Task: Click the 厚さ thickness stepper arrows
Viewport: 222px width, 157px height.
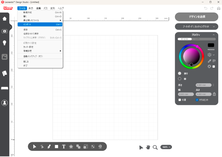Action: click(213, 85)
